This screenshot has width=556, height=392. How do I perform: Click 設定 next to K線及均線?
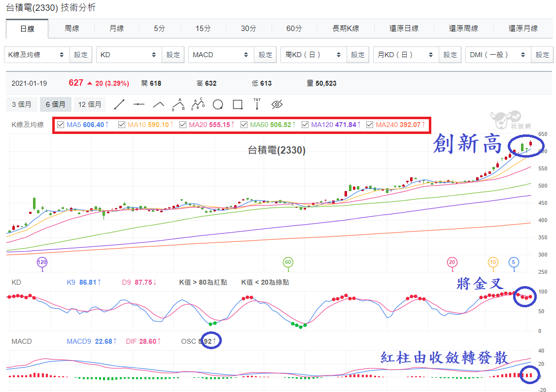pos(81,55)
